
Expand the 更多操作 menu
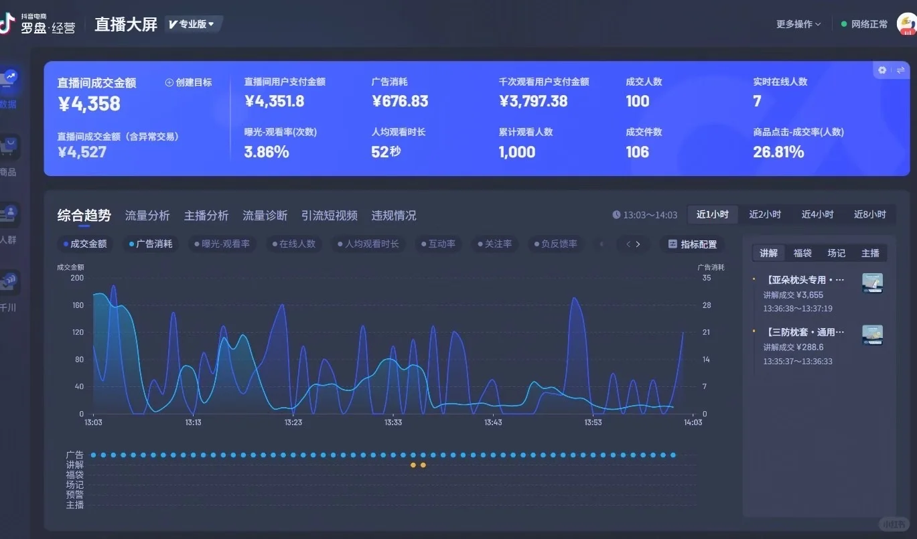[798, 23]
